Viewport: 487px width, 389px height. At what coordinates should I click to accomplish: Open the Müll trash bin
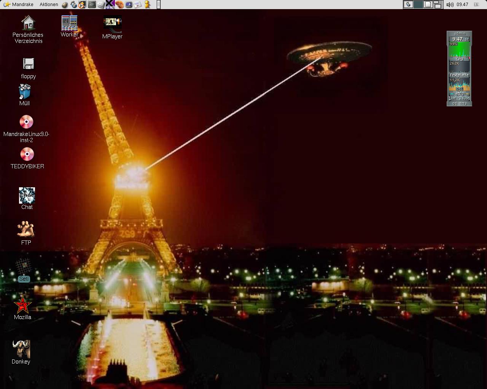click(x=24, y=95)
